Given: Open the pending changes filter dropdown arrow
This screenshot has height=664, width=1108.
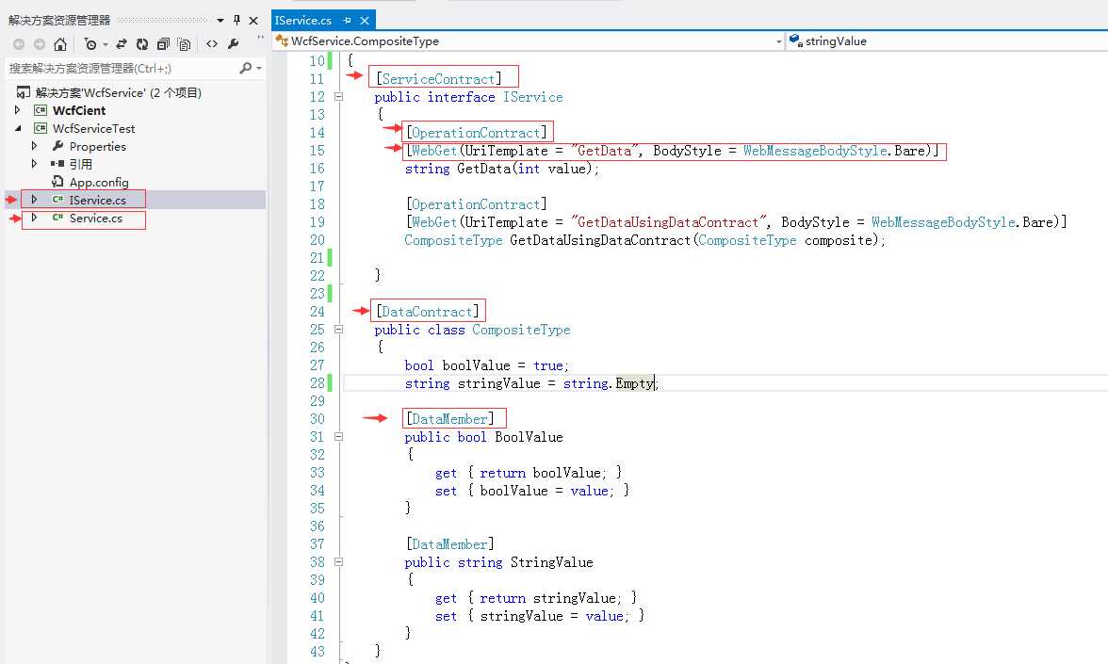Looking at the screenshot, I should (x=106, y=44).
